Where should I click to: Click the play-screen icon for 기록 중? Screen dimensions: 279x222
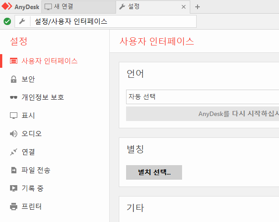pos(14,188)
